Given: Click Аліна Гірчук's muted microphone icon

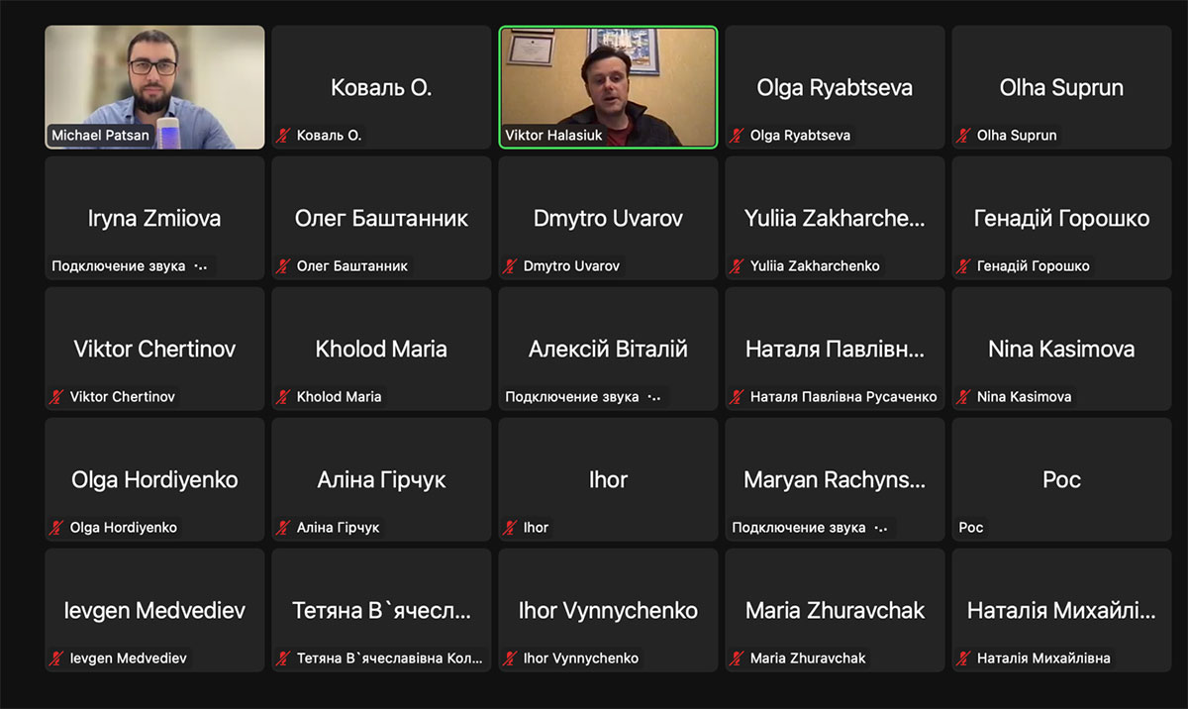Looking at the screenshot, I should click(x=283, y=528).
